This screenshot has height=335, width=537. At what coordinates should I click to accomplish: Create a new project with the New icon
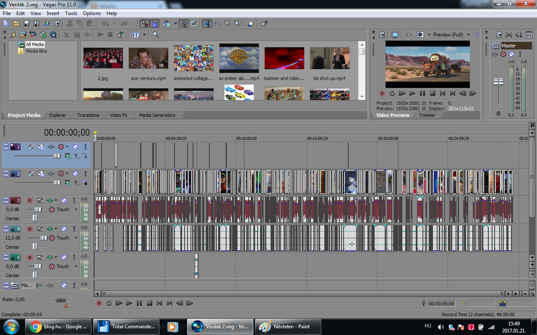coord(6,23)
